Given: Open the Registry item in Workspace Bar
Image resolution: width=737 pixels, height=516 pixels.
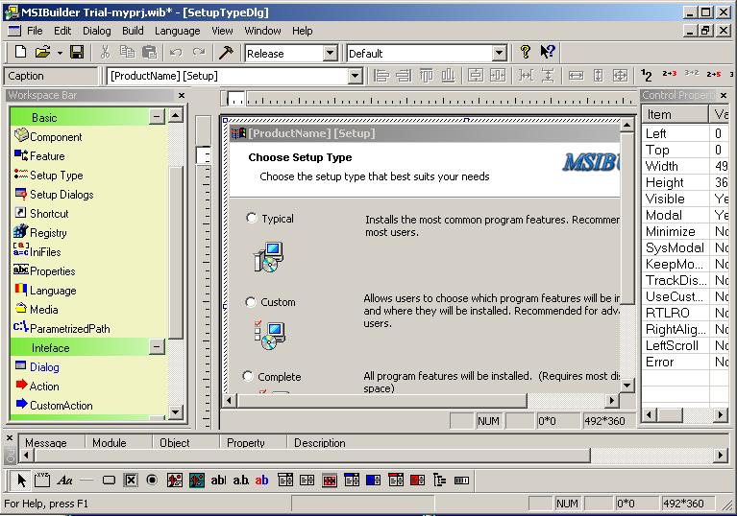Looking at the screenshot, I should coord(40,232).
